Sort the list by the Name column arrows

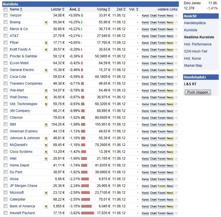tap(21, 9)
